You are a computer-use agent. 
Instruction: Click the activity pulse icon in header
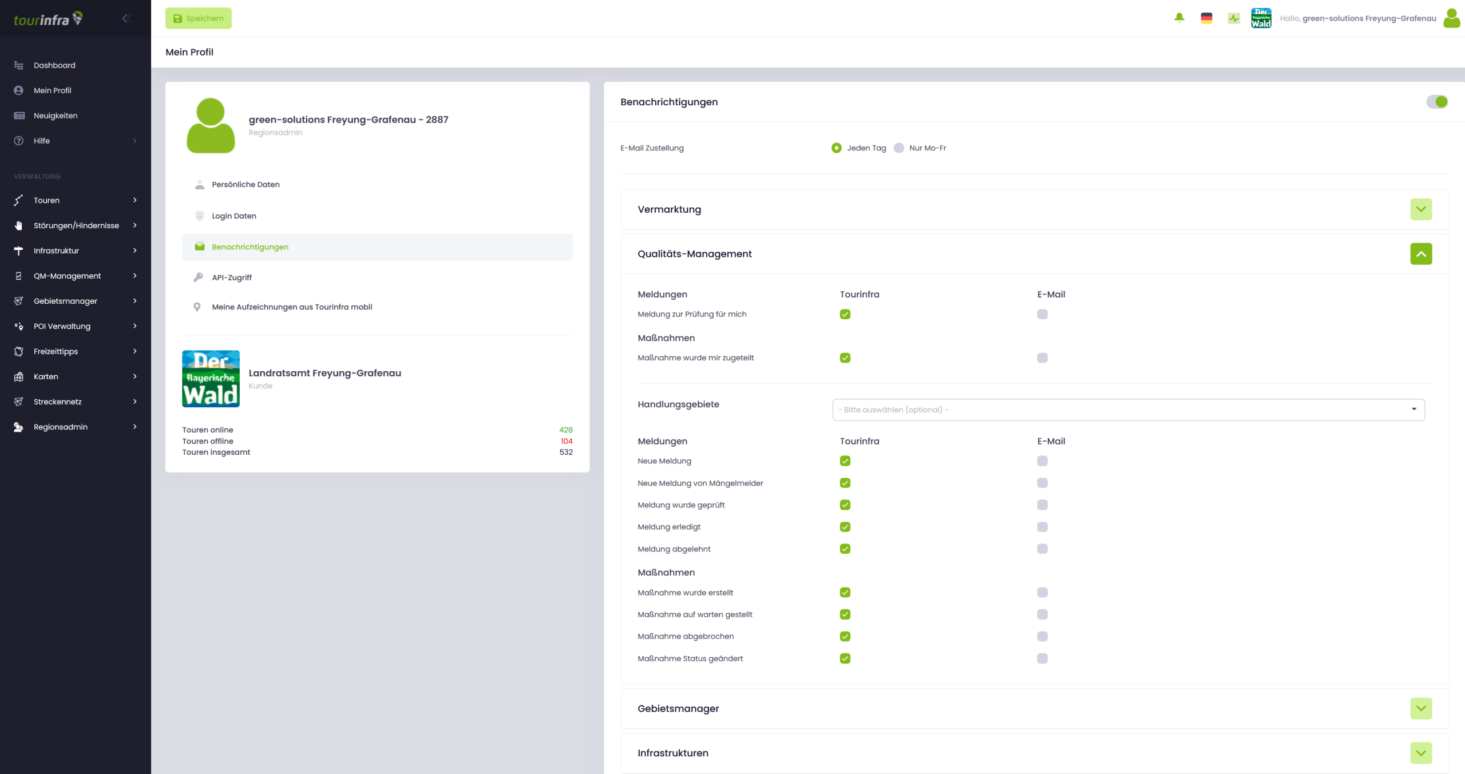point(1234,18)
